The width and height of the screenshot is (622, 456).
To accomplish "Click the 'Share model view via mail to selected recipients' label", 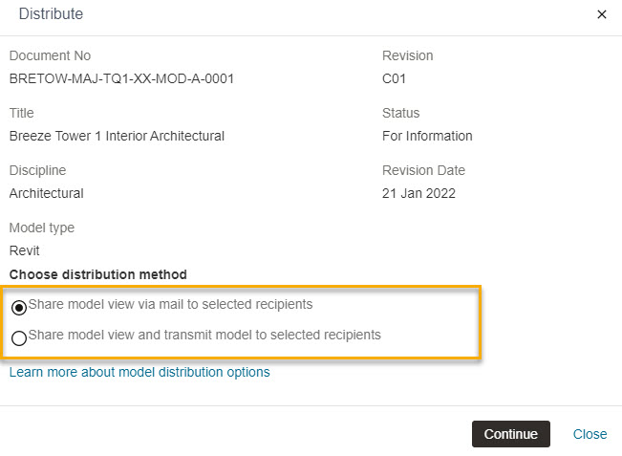I will click(x=171, y=304).
